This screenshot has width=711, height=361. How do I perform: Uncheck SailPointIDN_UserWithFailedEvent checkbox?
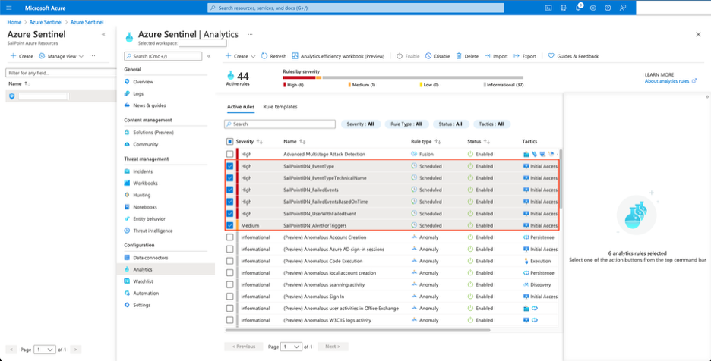tap(230, 213)
